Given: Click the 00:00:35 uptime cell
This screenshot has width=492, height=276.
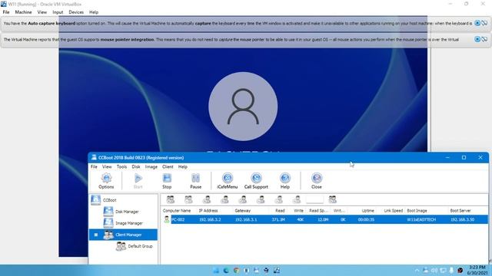Looking at the screenshot, I should point(366,220).
